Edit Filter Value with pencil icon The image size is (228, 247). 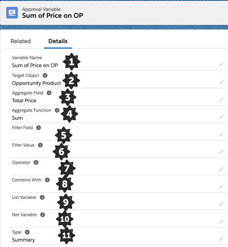(221, 152)
